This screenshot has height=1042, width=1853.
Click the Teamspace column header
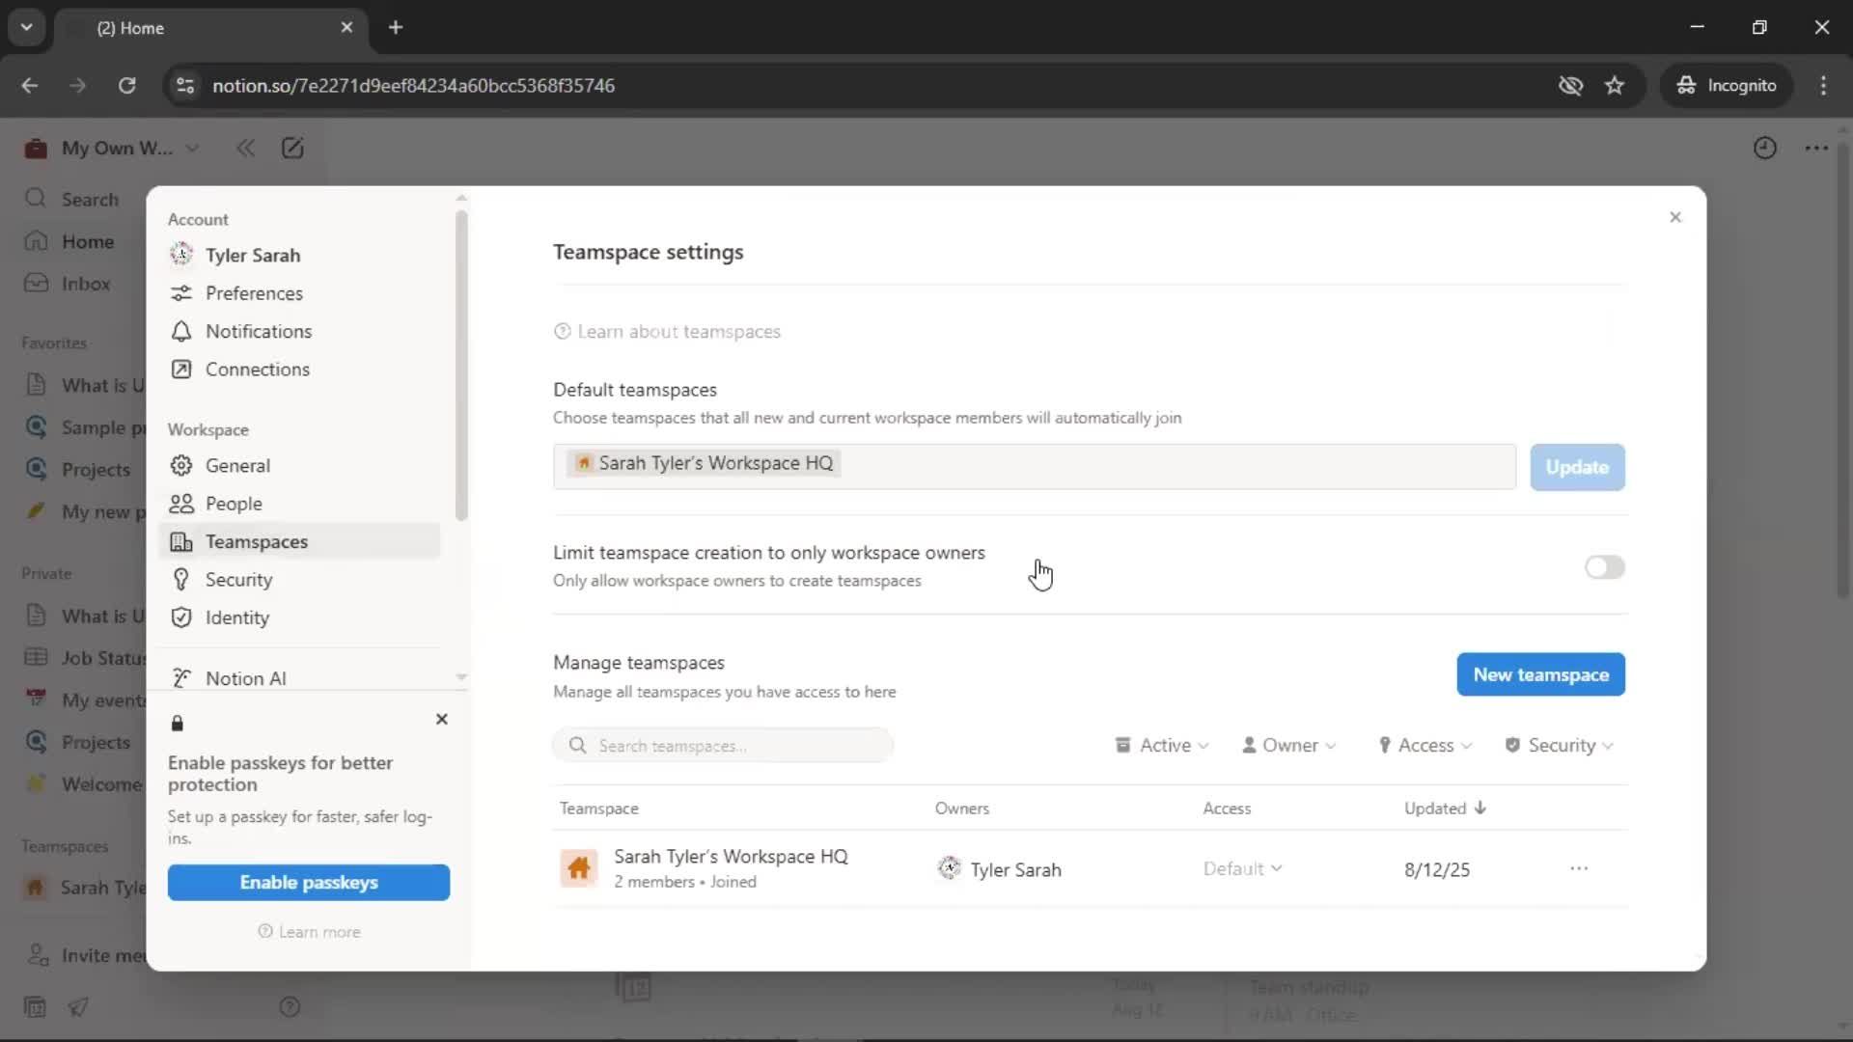(598, 809)
